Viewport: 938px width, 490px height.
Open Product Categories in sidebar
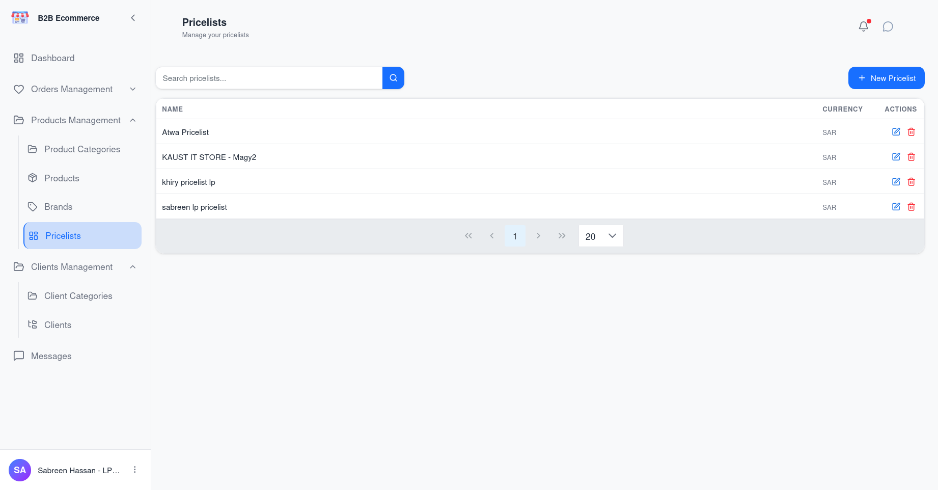(82, 149)
